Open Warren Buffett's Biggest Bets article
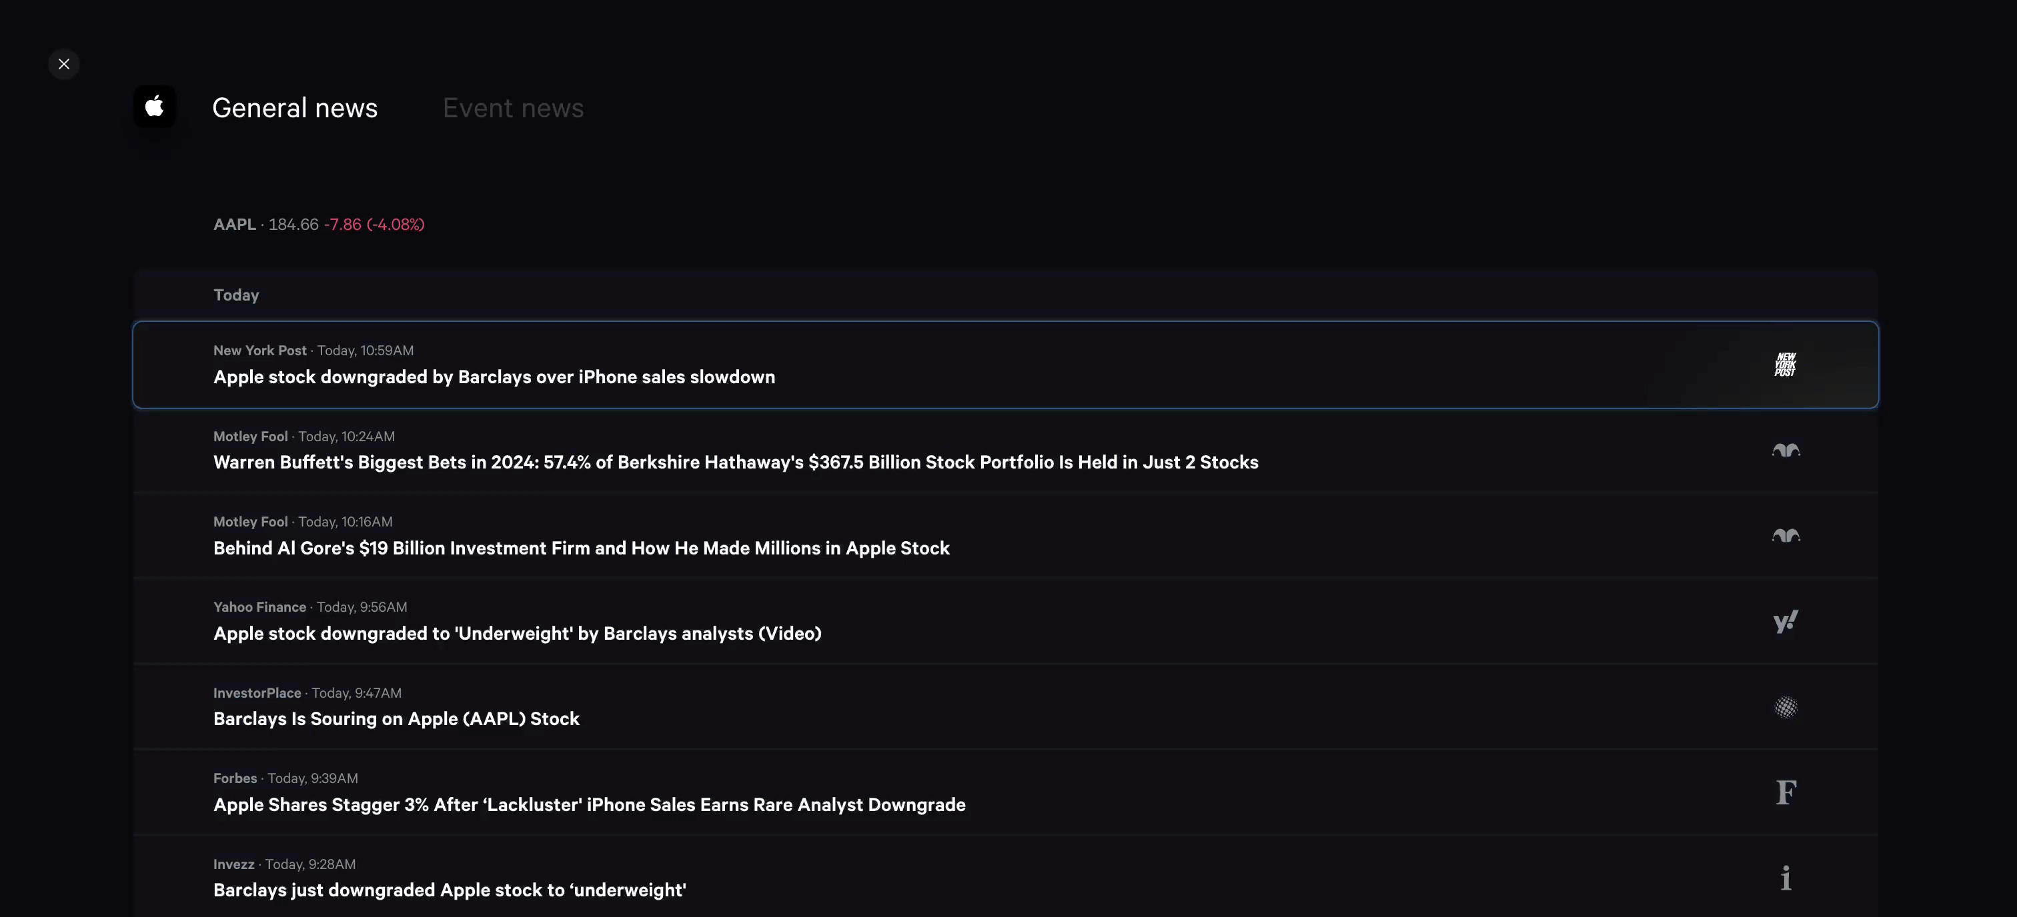The image size is (2017, 917). [735, 462]
